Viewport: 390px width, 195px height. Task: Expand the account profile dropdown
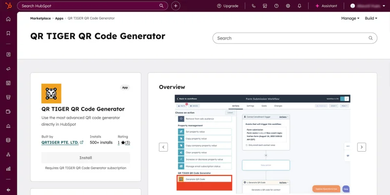pos(368,6)
